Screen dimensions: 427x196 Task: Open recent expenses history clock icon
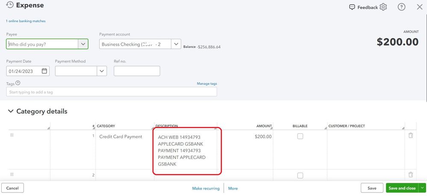(9, 5)
